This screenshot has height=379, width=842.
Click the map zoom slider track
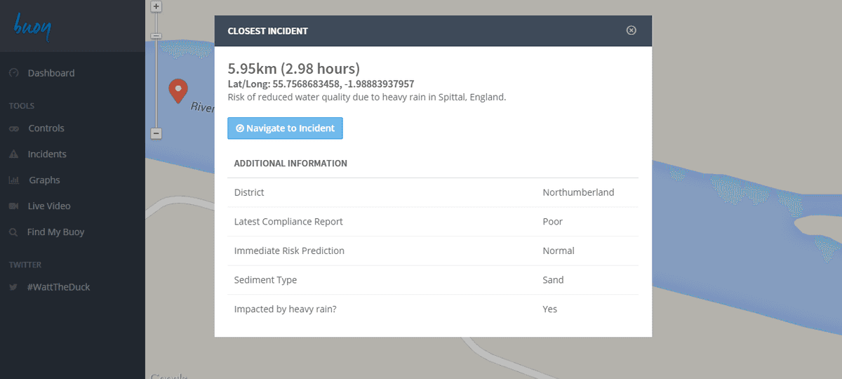156,84
